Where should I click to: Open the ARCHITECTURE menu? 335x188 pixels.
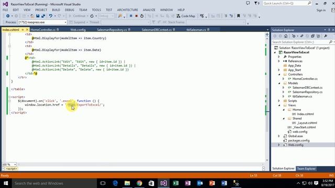127,10
